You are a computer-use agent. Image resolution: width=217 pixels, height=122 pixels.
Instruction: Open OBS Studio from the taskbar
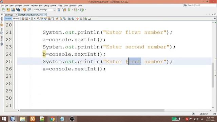click(x=72, y=119)
